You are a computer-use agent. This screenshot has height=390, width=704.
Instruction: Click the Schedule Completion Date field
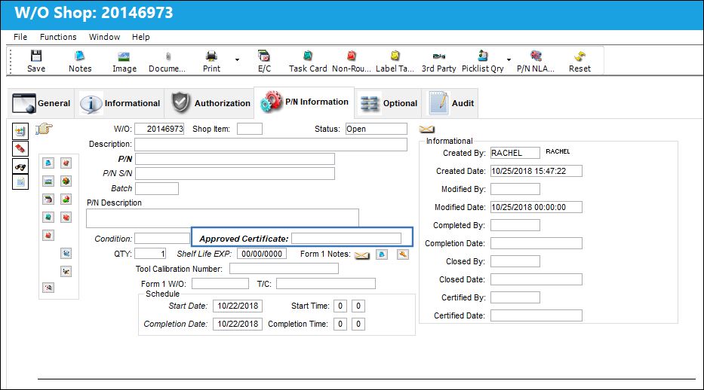(x=238, y=324)
